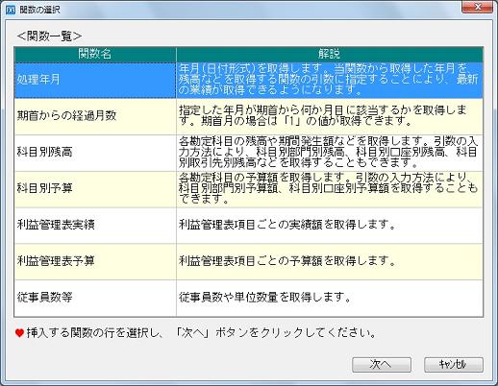Select the 従事員数等 function row

[249, 298]
